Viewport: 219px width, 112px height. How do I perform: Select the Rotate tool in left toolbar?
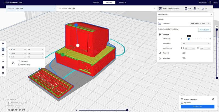click(3, 55)
